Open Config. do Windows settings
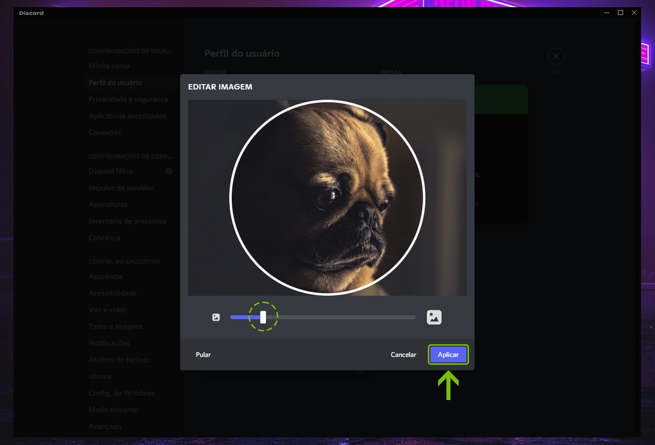 122,393
